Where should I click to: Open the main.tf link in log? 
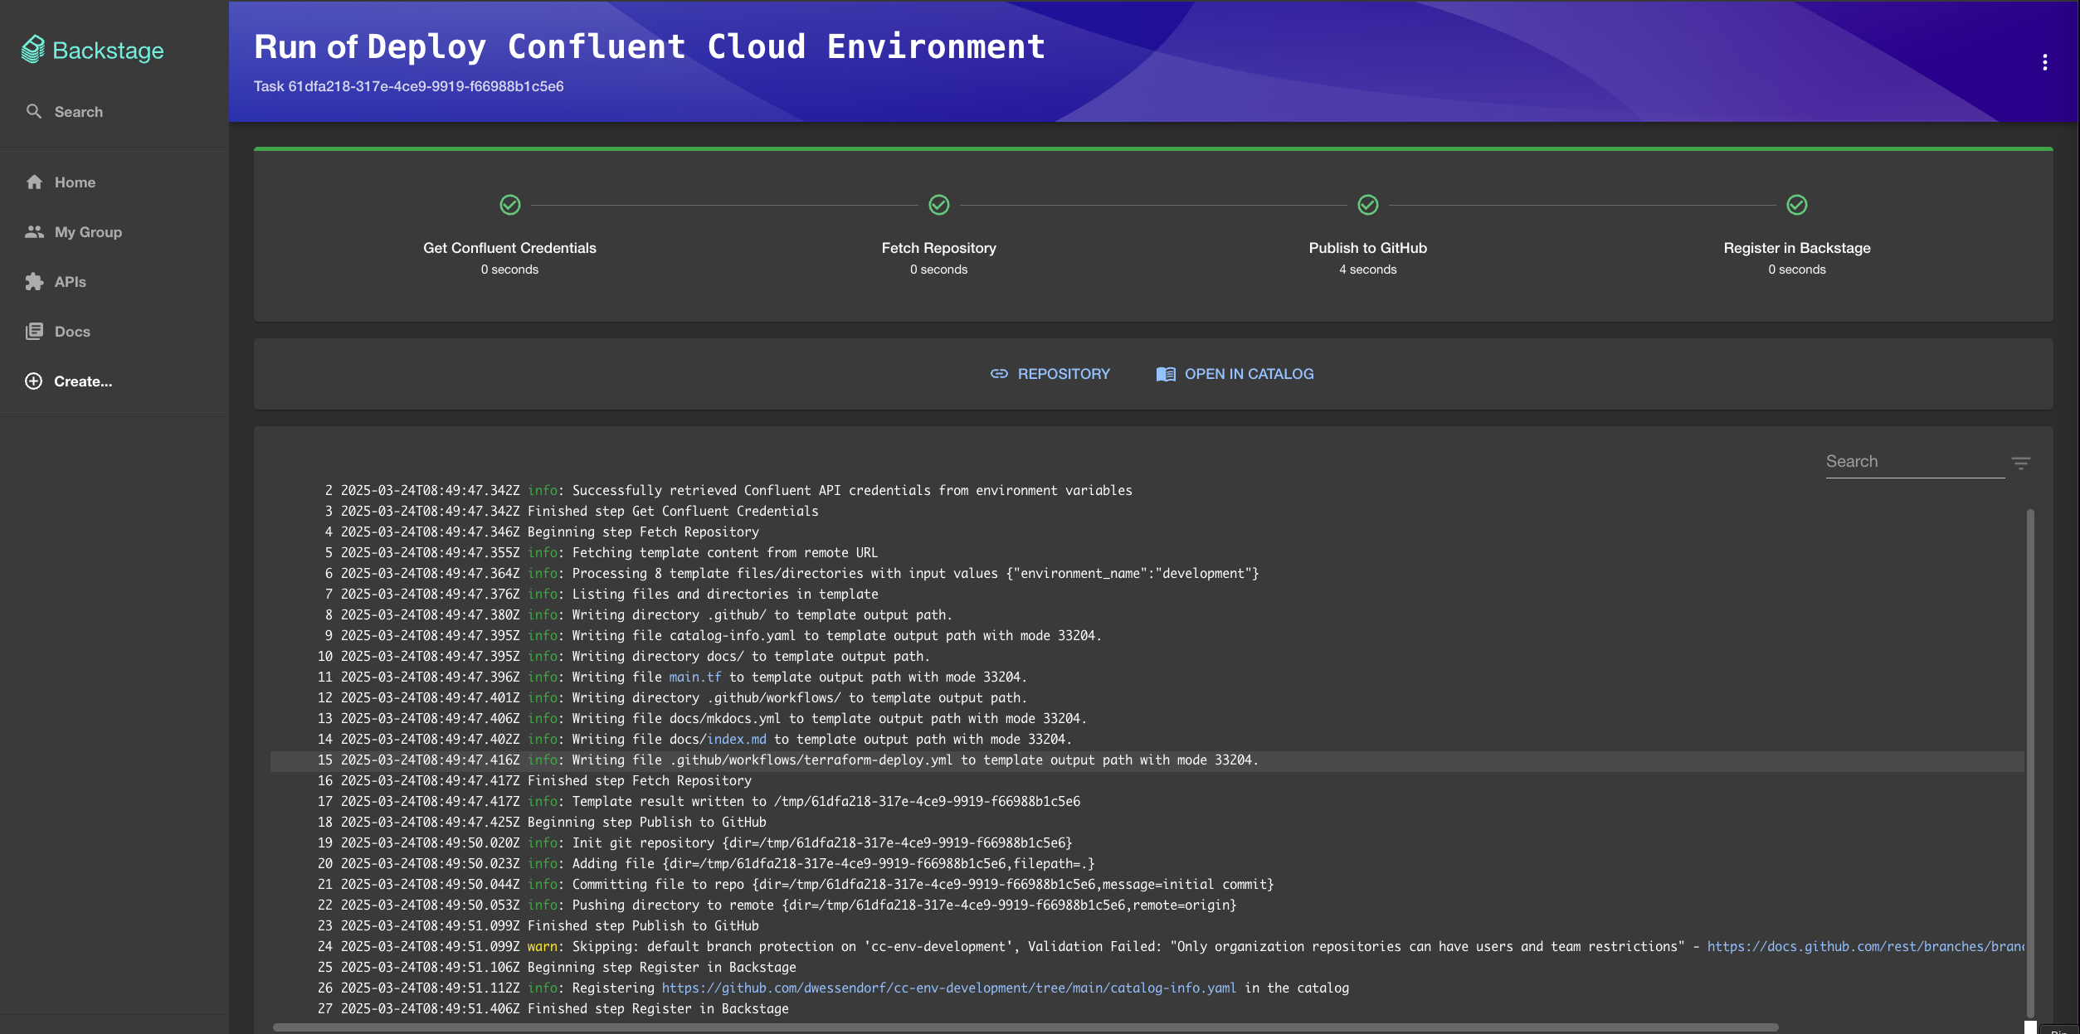tap(695, 677)
